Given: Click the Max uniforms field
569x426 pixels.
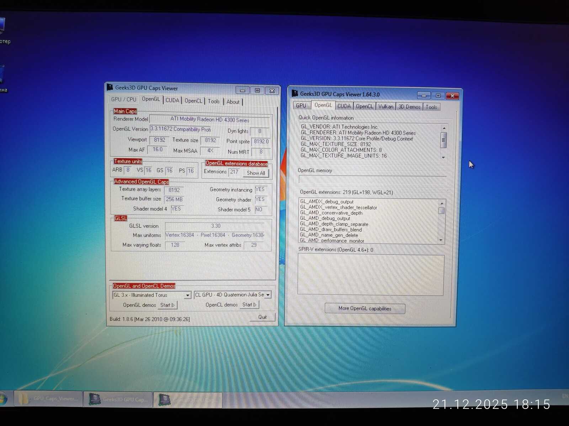Looking at the screenshot, I should (x=215, y=235).
